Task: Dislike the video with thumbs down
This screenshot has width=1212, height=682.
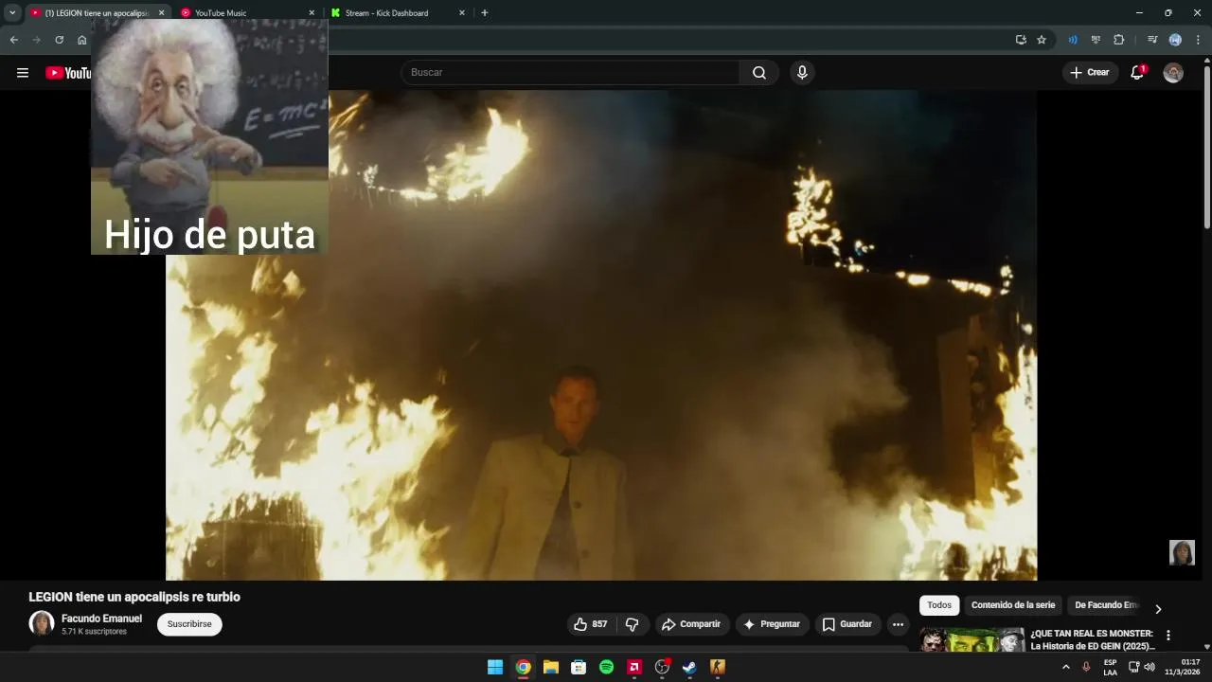Action: click(633, 624)
